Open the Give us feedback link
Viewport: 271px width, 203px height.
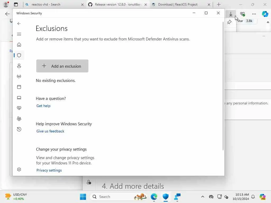point(50,131)
